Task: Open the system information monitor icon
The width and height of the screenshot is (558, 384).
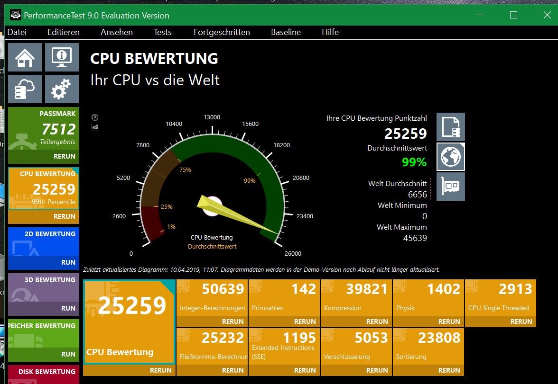Action: 62,57
